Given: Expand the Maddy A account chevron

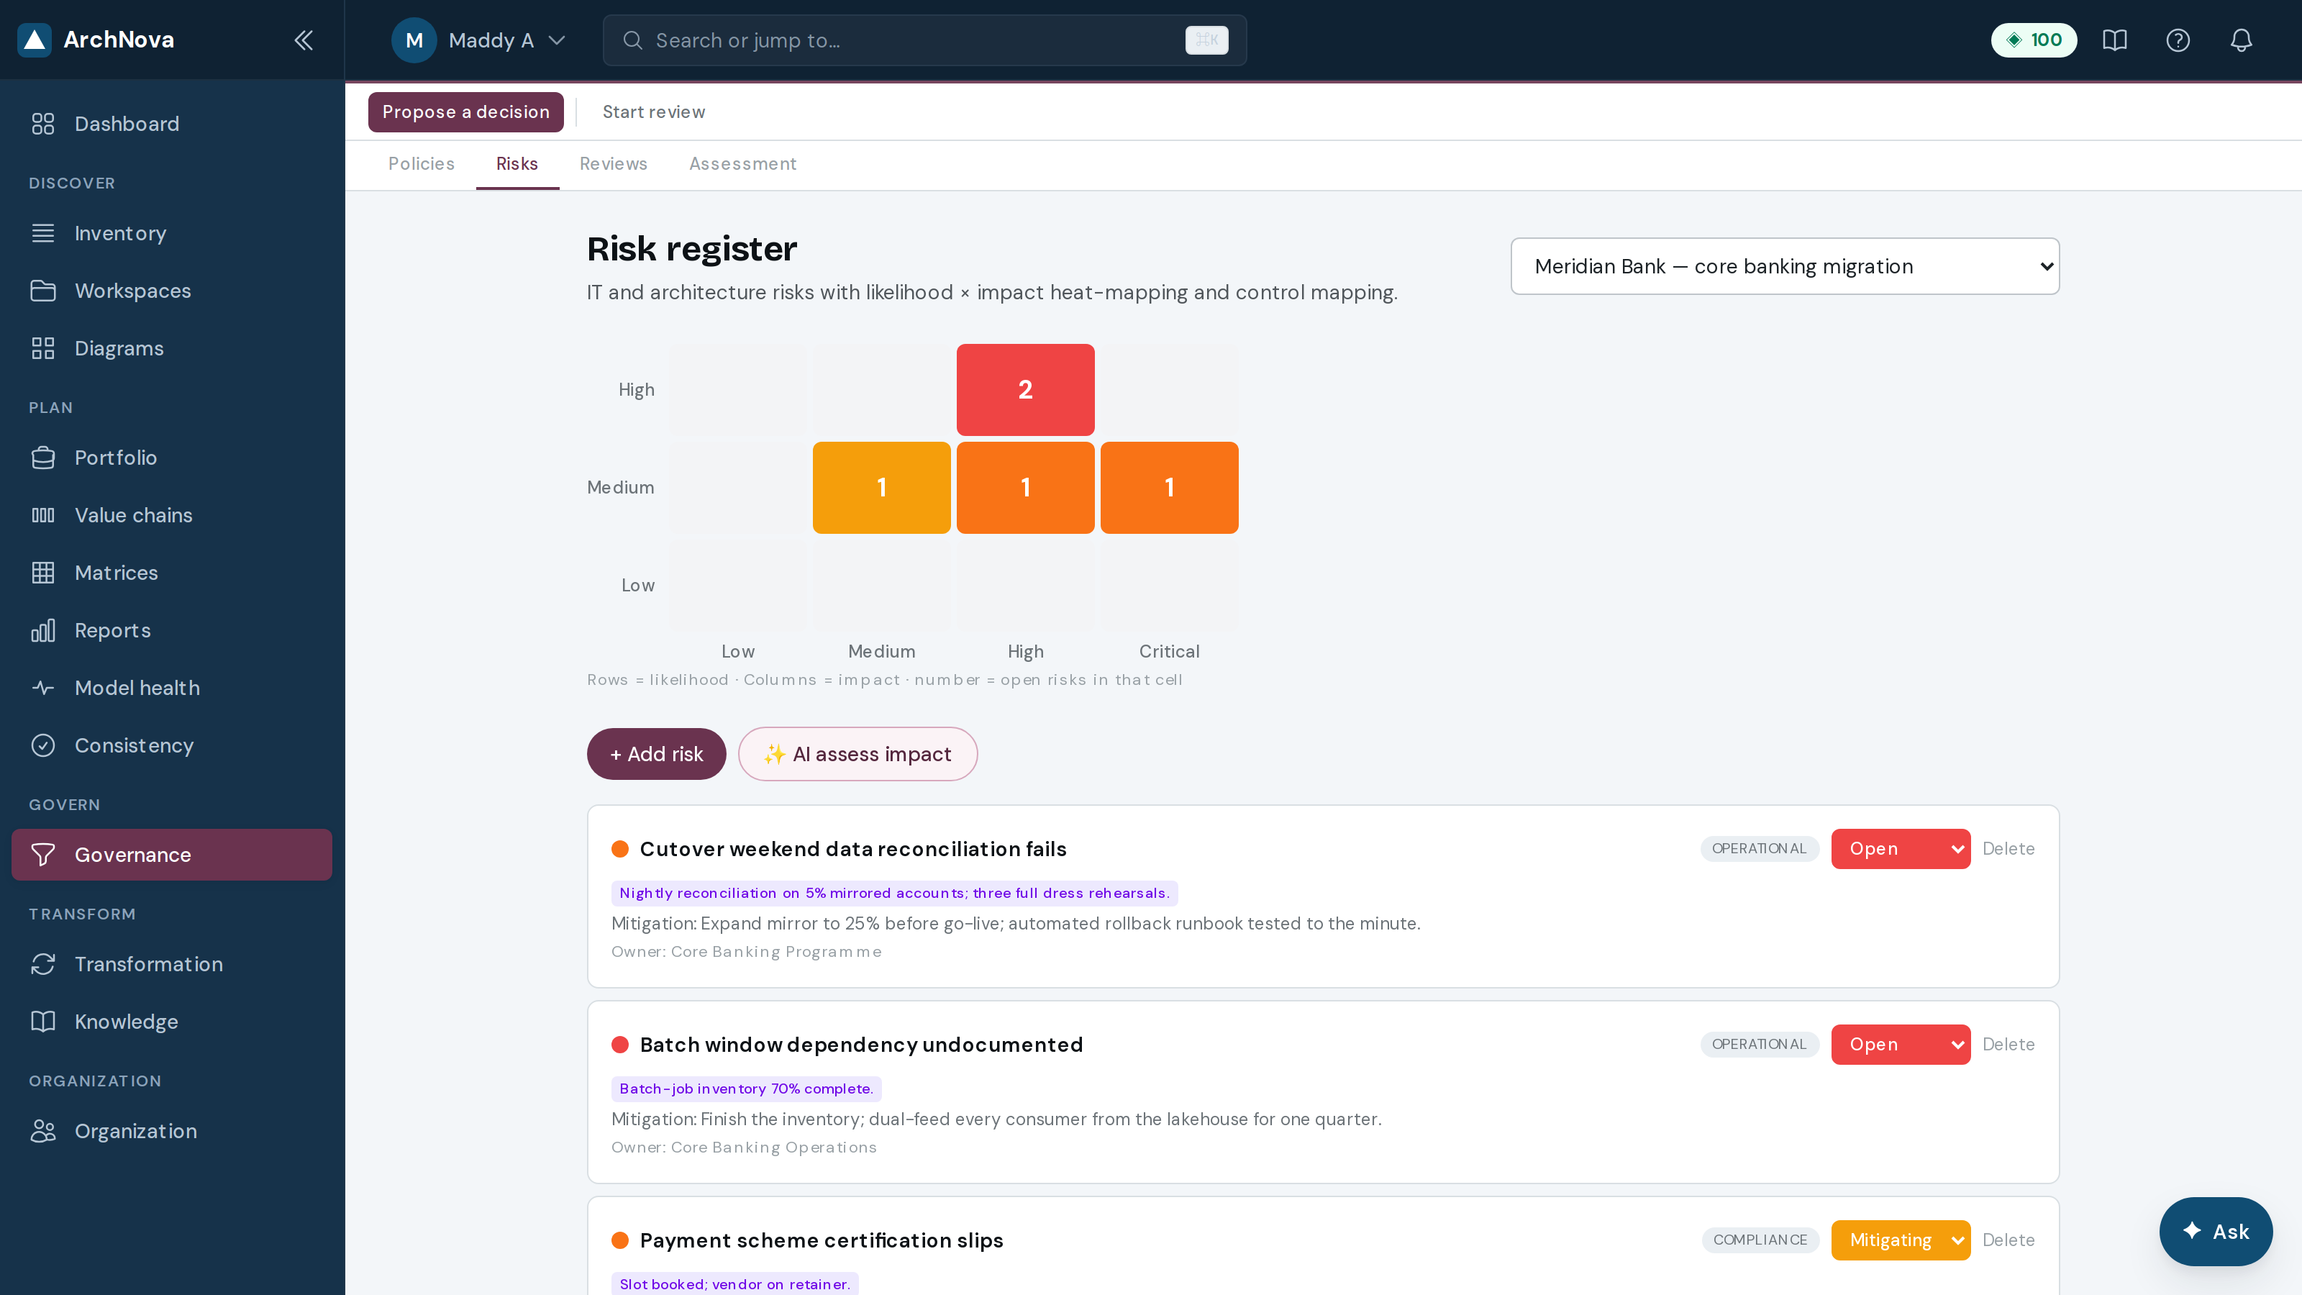Looking at the screenshot, I should [557, 40].
